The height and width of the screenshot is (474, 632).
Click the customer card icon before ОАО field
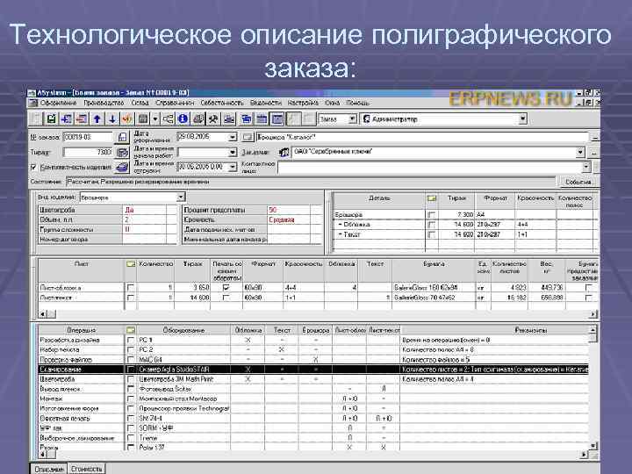click(284, 153)
